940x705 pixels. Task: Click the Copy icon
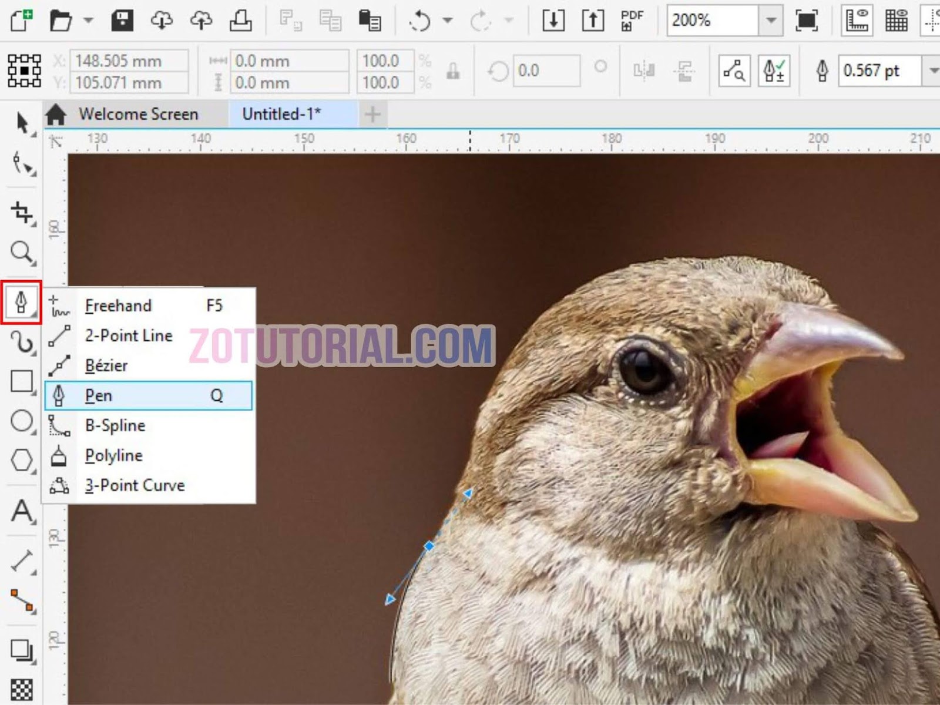(x=330, y=21)
